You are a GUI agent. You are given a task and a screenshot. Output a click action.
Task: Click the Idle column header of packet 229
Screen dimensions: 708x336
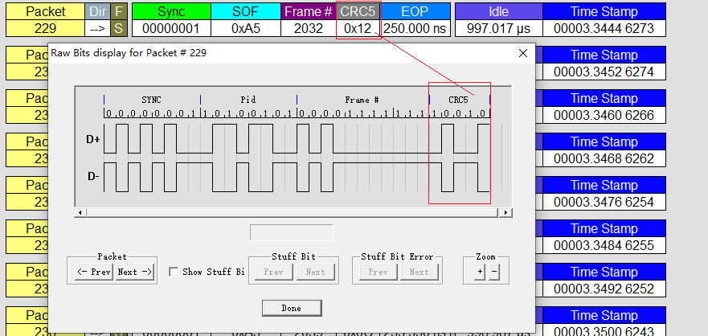click(498, 11)
